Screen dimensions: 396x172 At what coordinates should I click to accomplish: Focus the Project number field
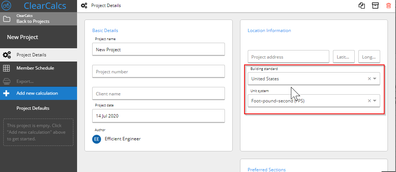point(158,71)
